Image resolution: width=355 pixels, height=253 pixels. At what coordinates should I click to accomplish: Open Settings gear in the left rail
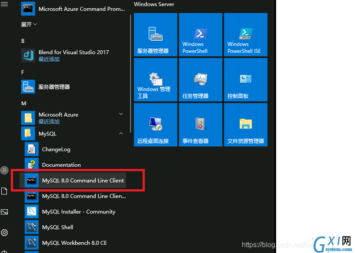[x=4, y=233]
